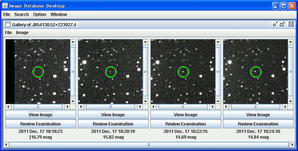Open the Search menu
298x151 pixels.
point(22,15)
